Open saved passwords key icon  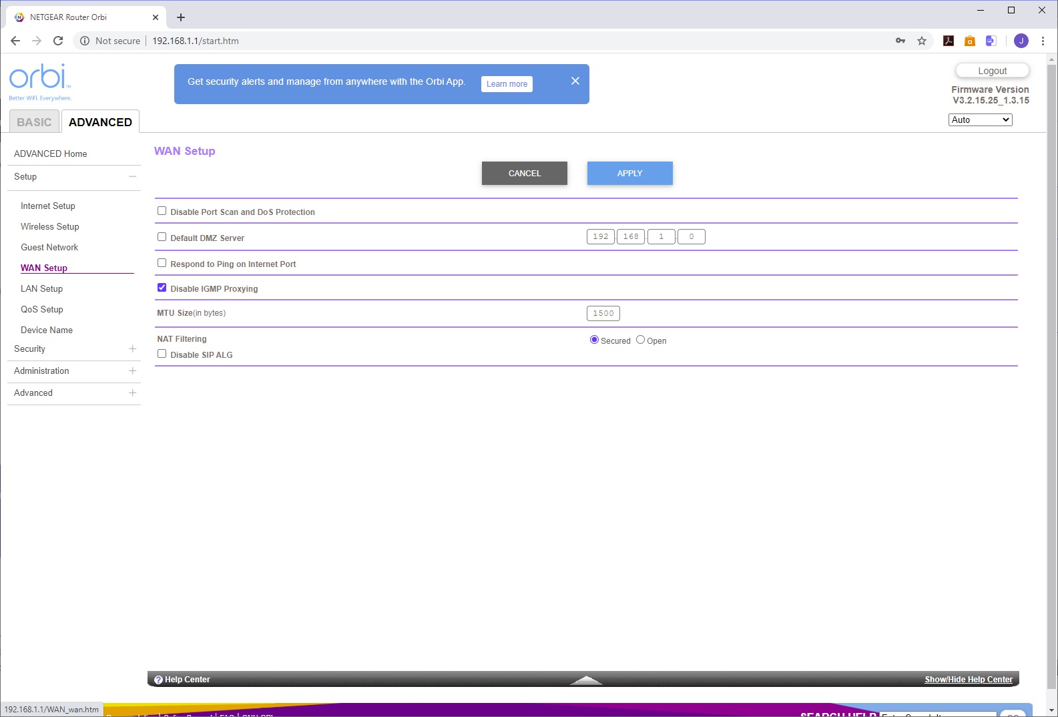[900, 41]
